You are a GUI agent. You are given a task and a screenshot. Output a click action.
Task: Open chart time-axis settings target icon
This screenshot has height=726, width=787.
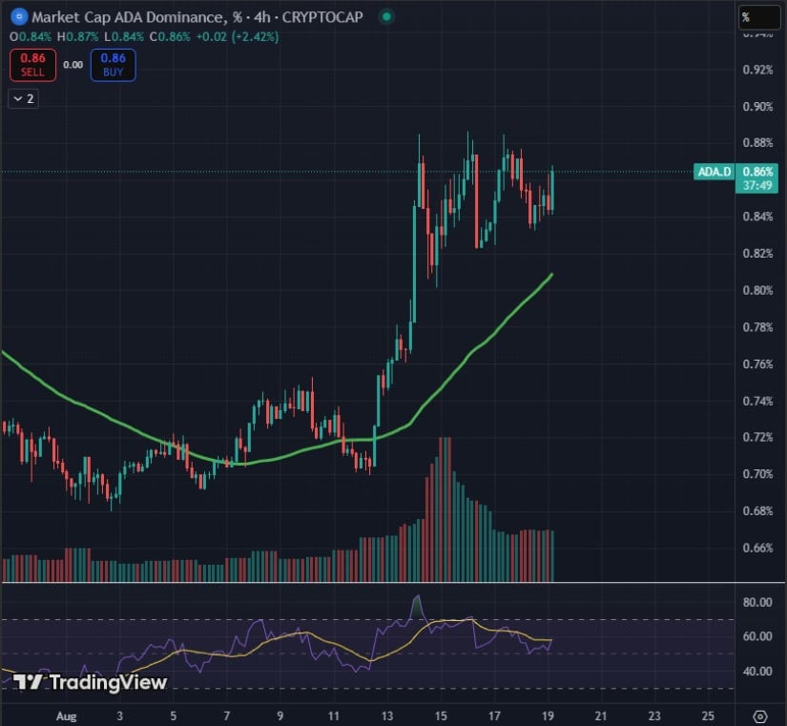[760, 716]
